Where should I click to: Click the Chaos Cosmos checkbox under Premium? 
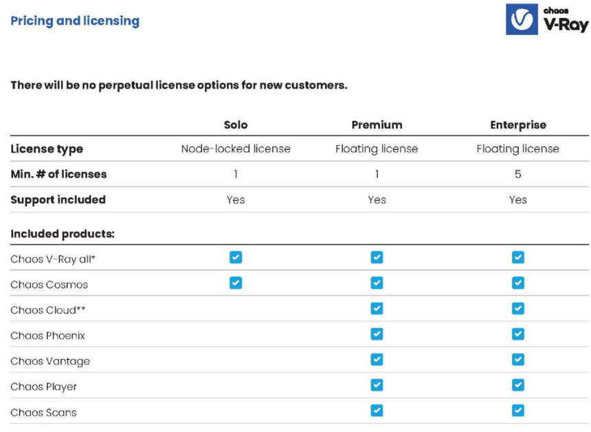tap(377, 283)
